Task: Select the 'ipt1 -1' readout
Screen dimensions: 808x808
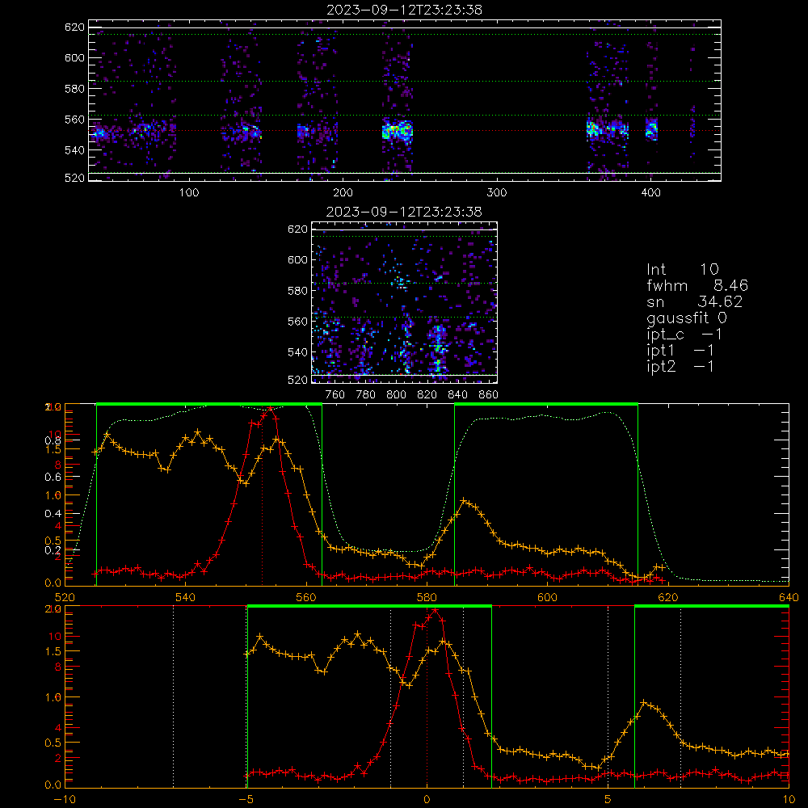Action: 680,351
